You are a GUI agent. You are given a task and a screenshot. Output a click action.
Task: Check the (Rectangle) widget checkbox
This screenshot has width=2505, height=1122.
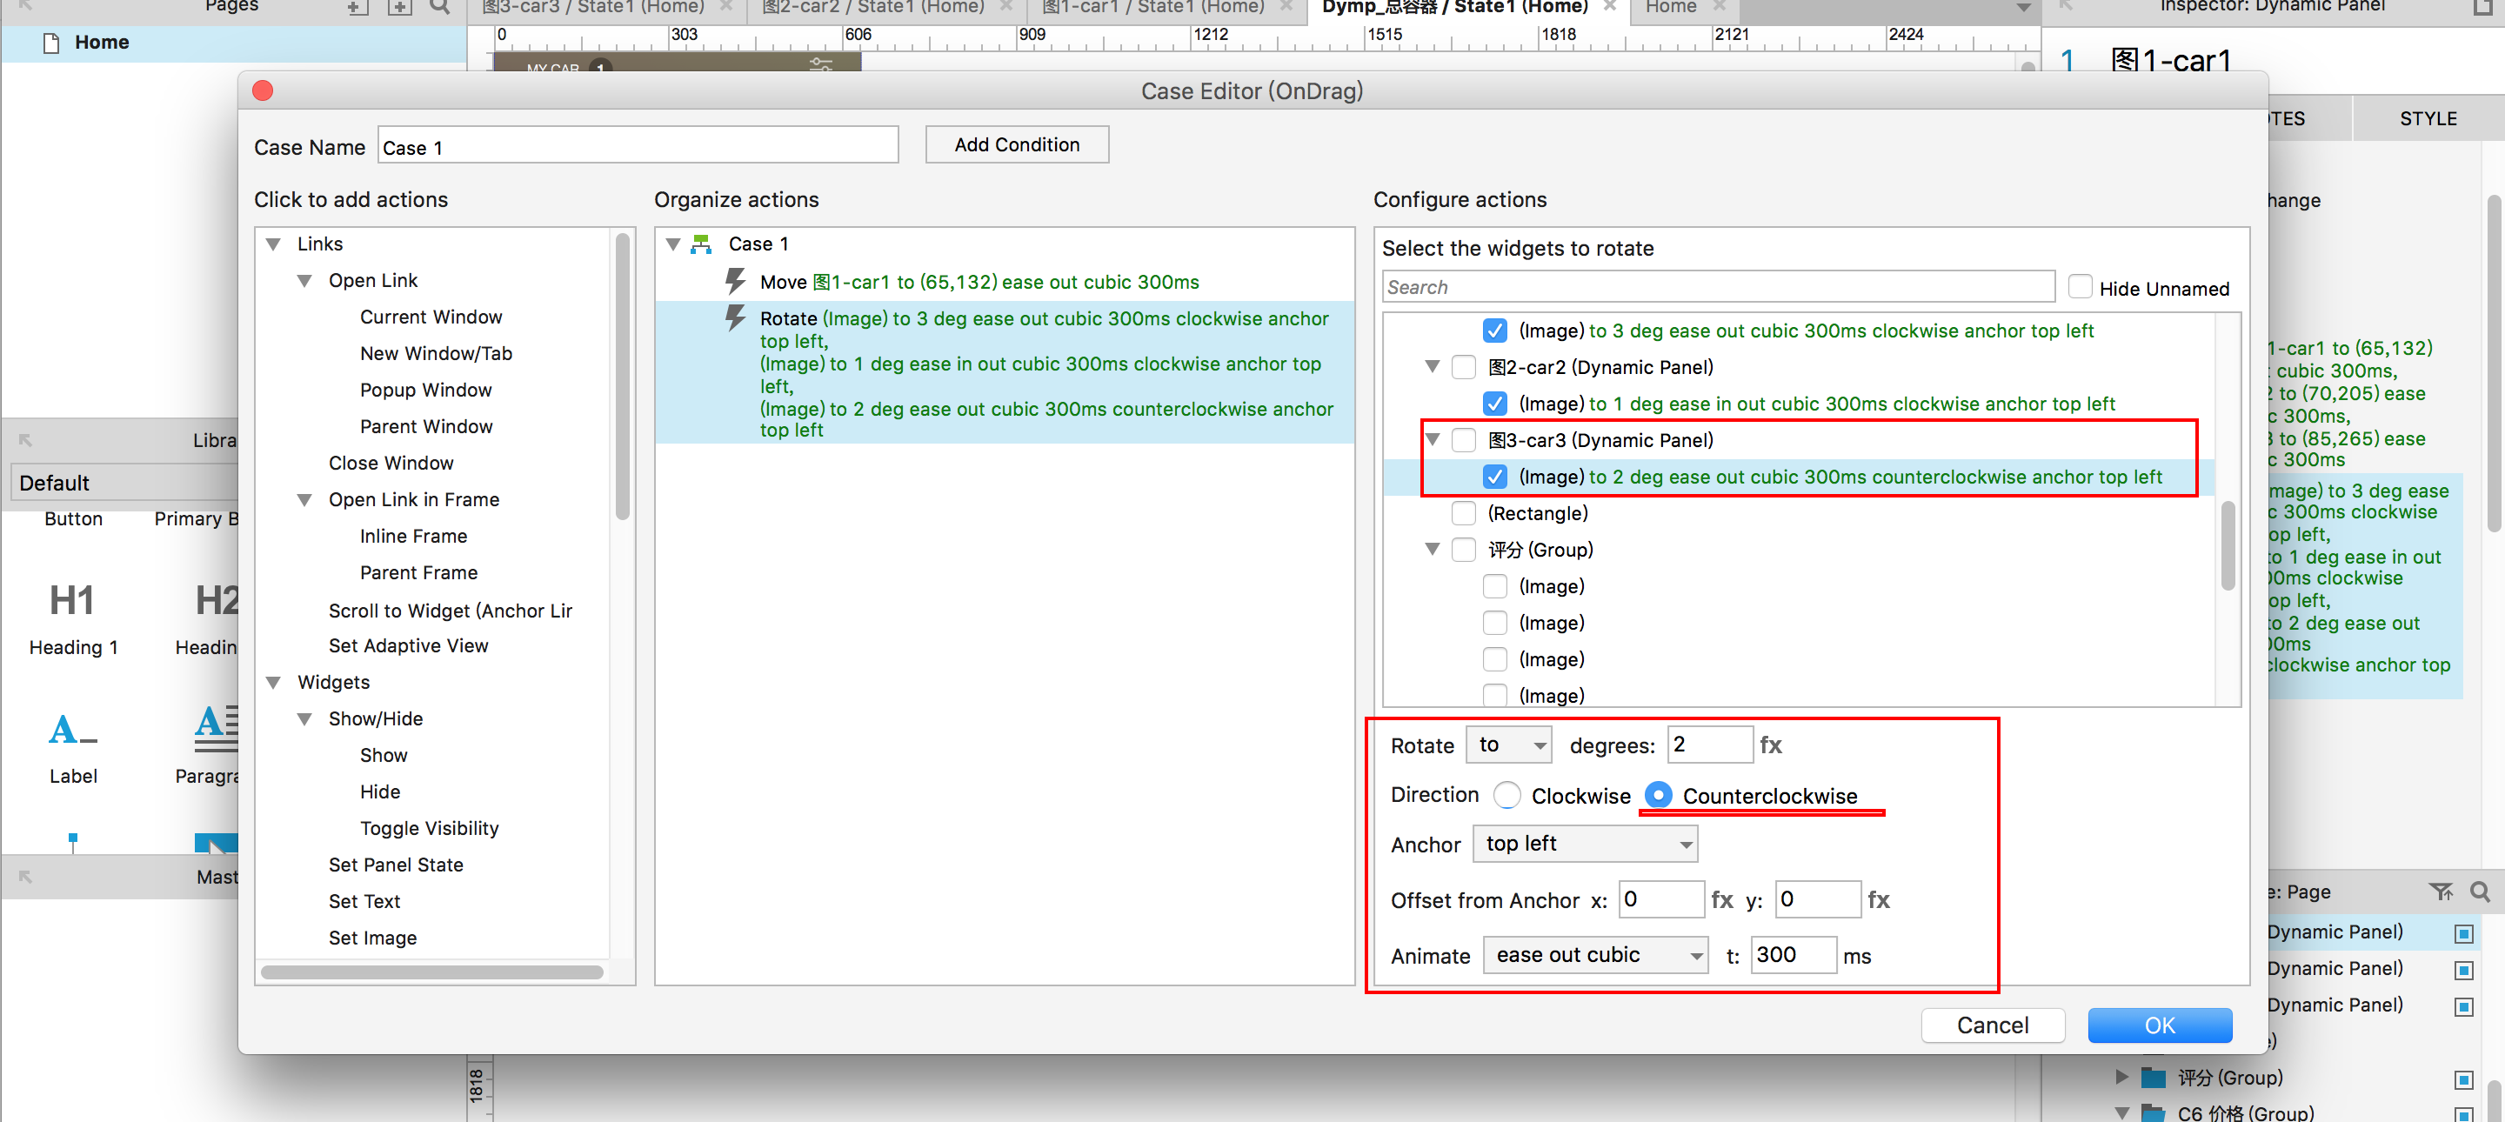(1464, 512)
